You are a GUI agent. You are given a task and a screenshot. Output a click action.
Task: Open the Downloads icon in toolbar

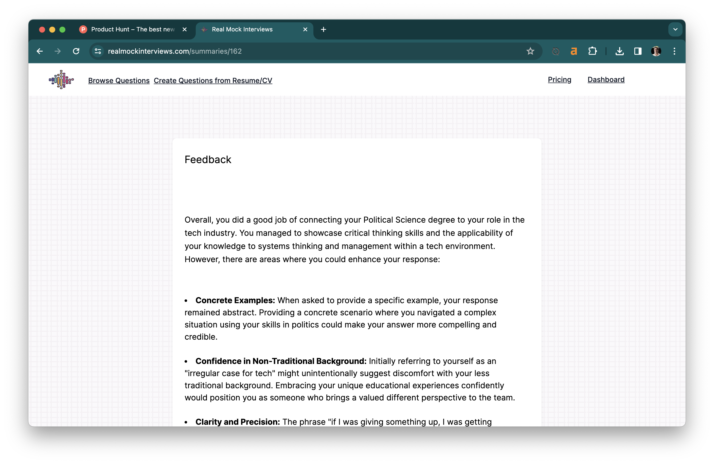(x=619, y=51)
